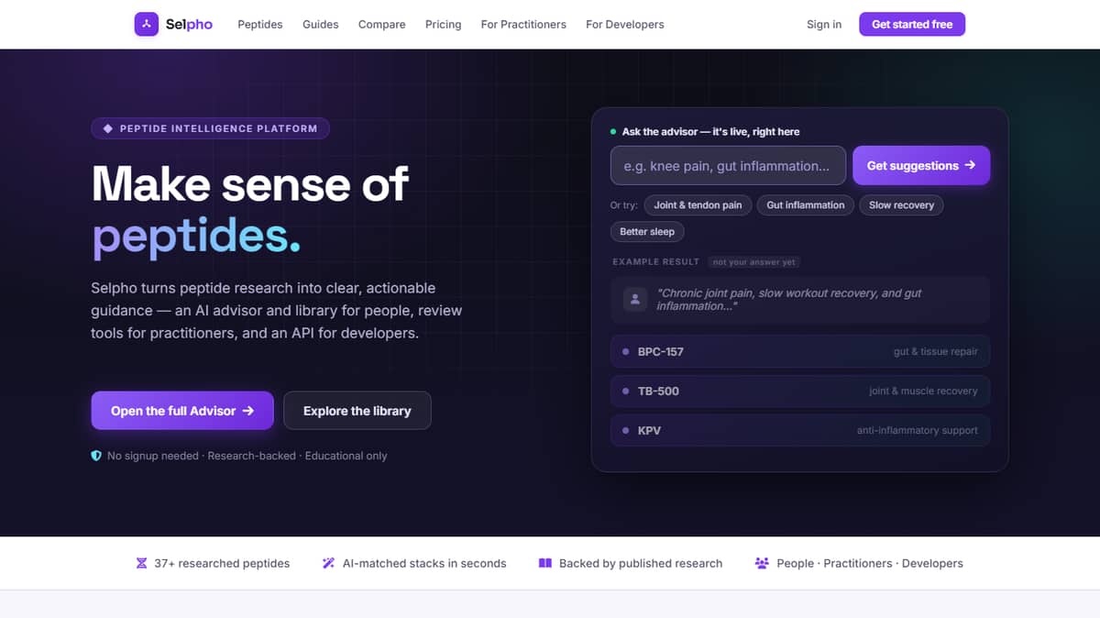The height and width of the screenshot is (618, 1100).
Task: Click Open the full Advisor button
Action: (x=182, y=411)
